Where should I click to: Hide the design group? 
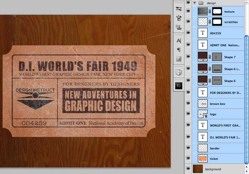pyautogui.click(x=188, y=2)
